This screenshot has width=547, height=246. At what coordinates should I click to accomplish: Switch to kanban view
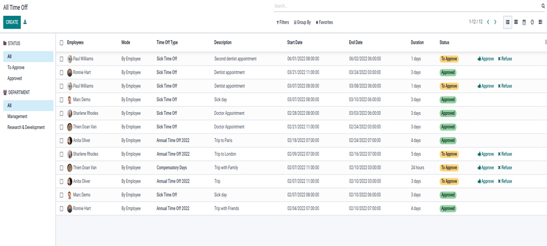(516, 22)
